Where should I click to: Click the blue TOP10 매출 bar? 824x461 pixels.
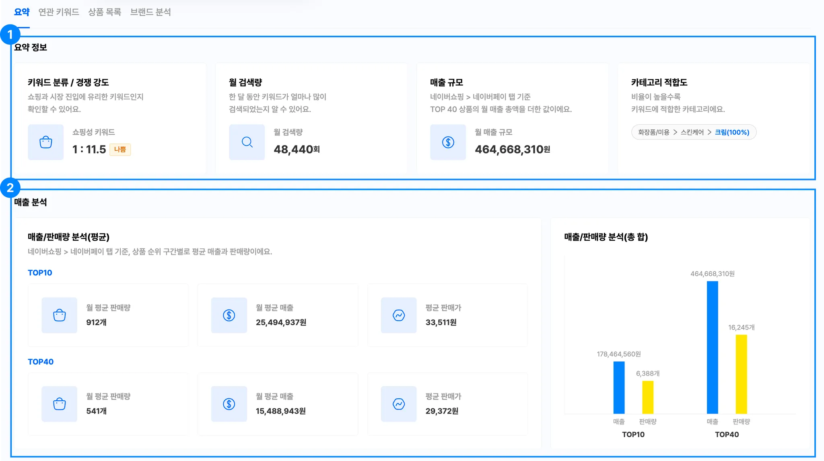tap(619, 387)
